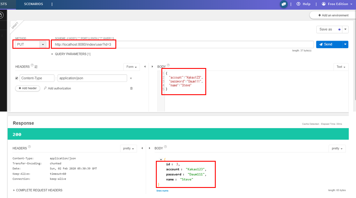This screenshot has width=356, height=198.
Task: Click response account value "Kakao123"
Action: (x=196, y=169)
